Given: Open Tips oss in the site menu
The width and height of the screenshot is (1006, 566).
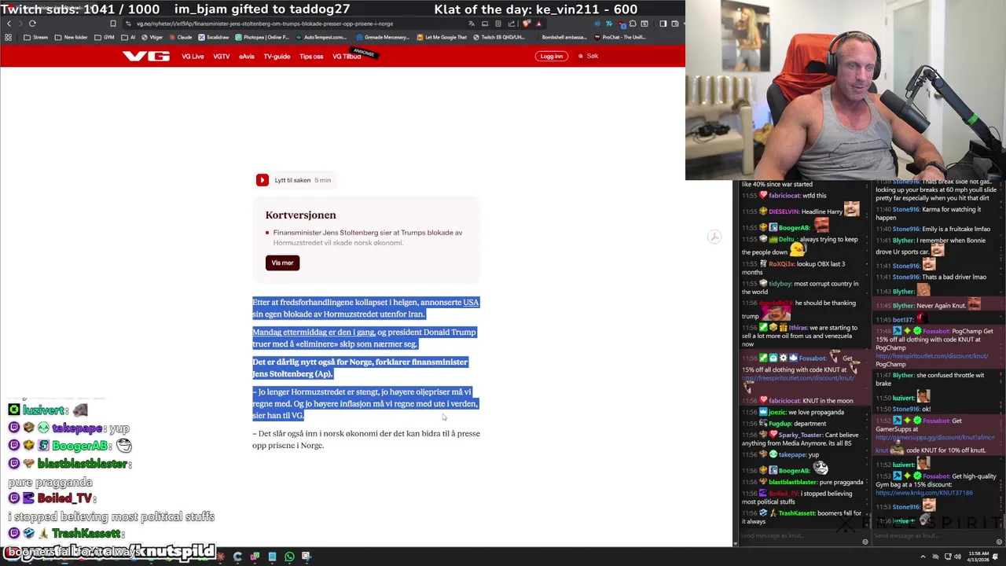Looking at the screenshot, I should pos(311,57).
